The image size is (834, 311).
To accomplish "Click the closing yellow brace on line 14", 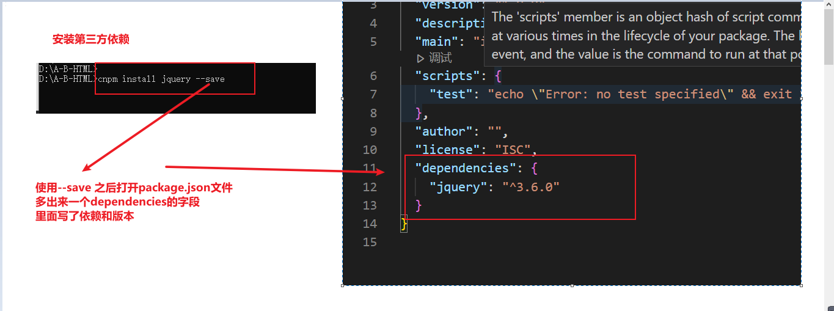I will pyautogui.click(x=404, y=224).
